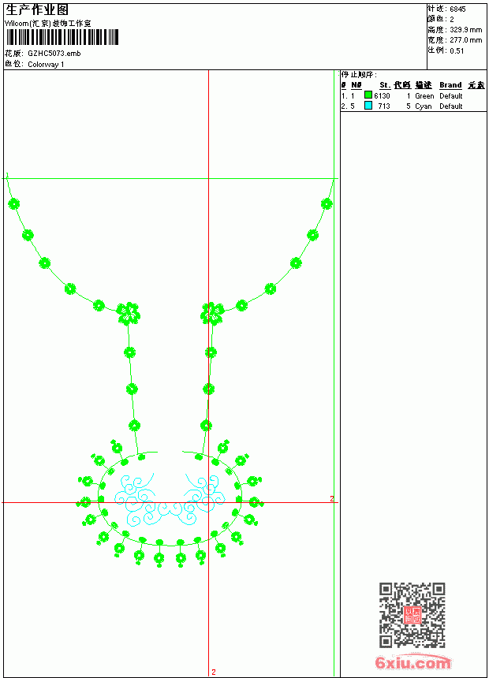The width and height of the screenshot is (489, 678).
Task: Click the QR code in the side panel
Action: [412, 615]
